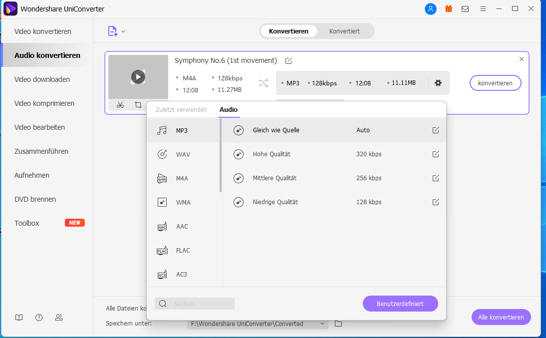Expand the add files dropdown arrow
The width and height of the screenshot is (546, 338).
(x=123, y=31)
